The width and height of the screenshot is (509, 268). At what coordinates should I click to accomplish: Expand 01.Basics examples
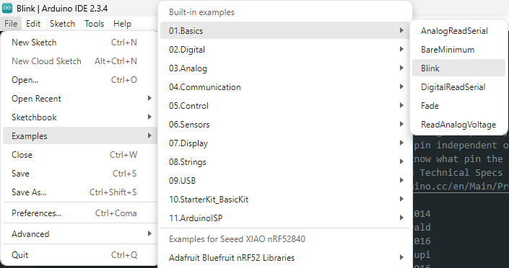(284, 31)
